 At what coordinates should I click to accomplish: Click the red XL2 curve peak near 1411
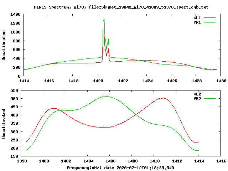(163, 98)
